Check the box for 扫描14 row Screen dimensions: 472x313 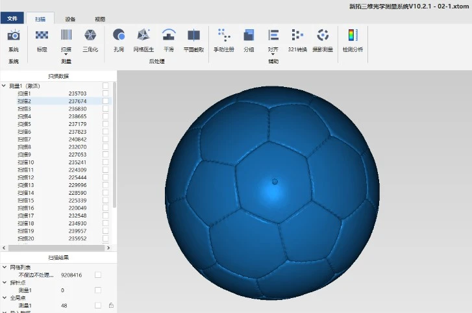point(105,193)
